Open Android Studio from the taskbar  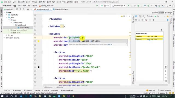tap(54, 96)
